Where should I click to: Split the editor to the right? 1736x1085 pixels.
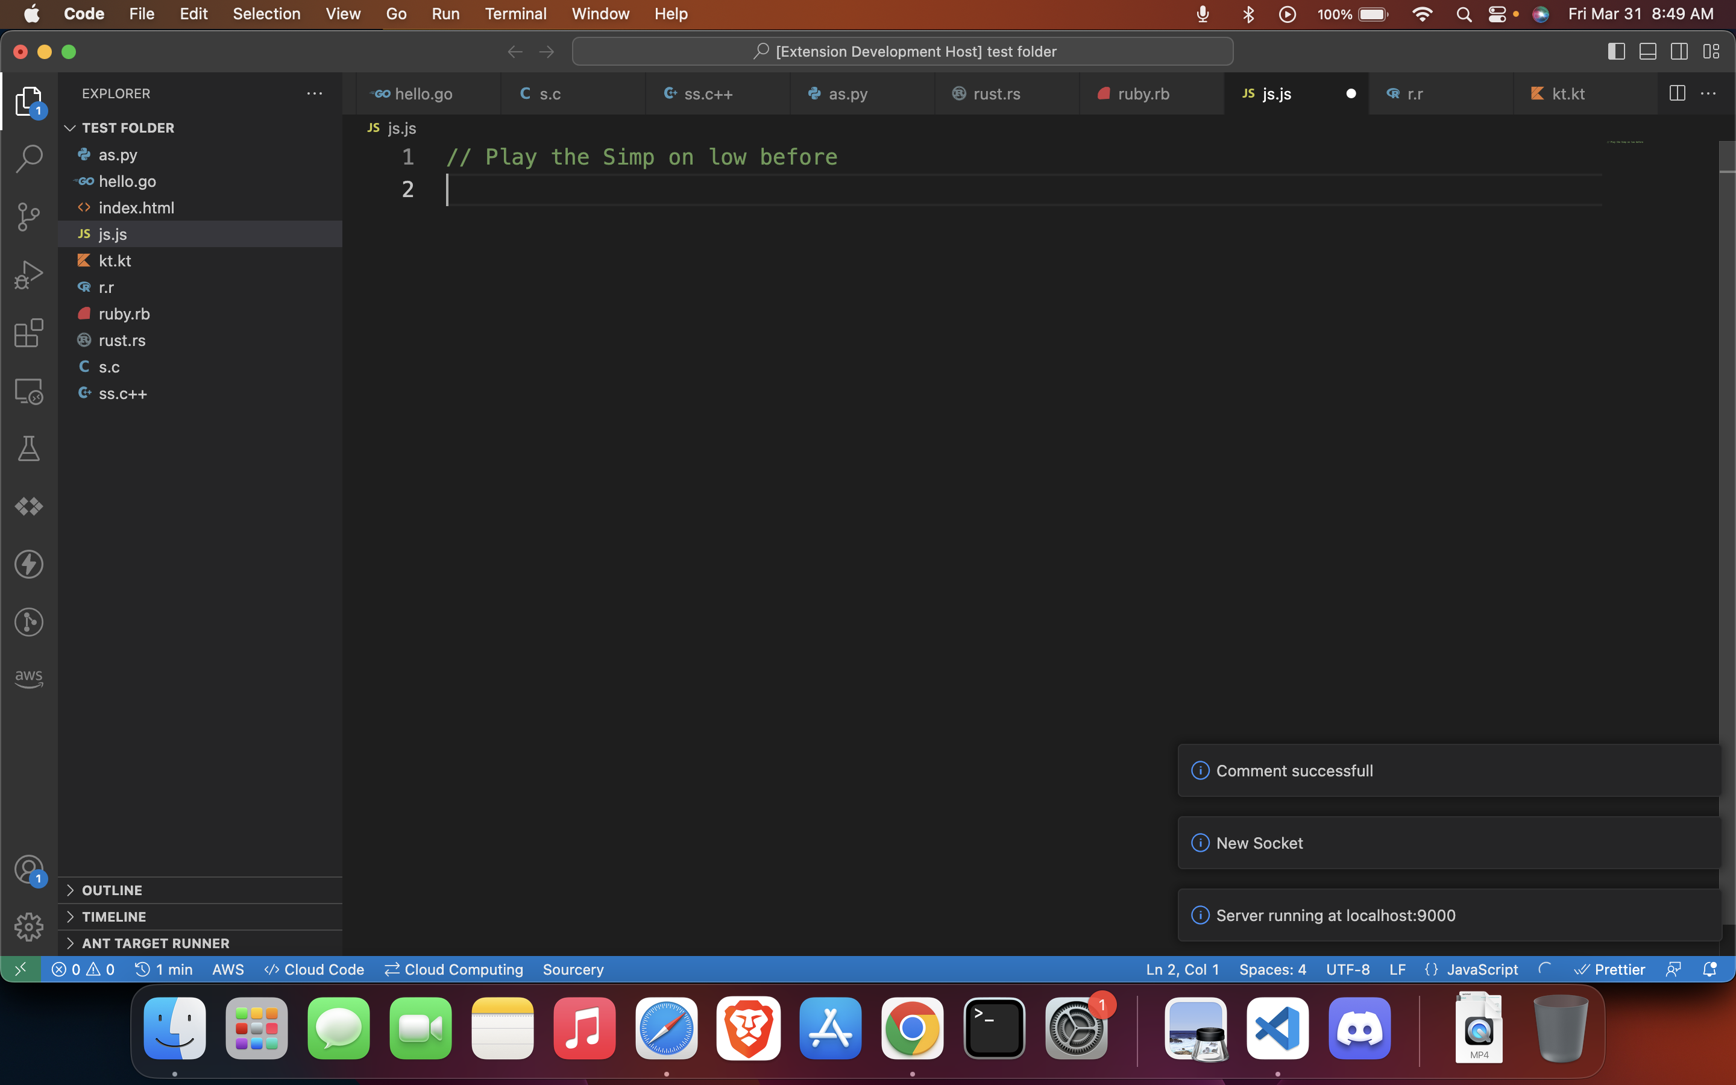[x=1676, y=93]
